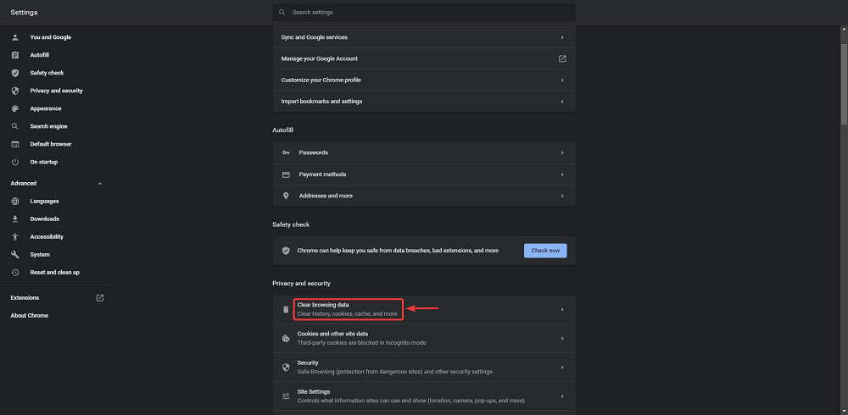Click the Search settings input field

pos(424,13)
